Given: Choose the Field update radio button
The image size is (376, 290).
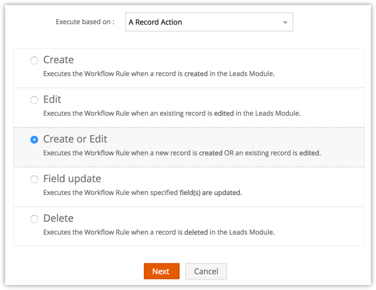Looking at the screenshot, I should coord(35,179).
